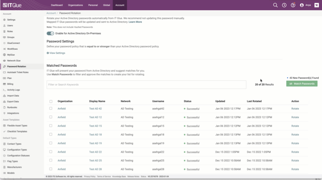Select Manufacturers in sidebar
Screen dimensions: 322x180
[x=14, y=167]
